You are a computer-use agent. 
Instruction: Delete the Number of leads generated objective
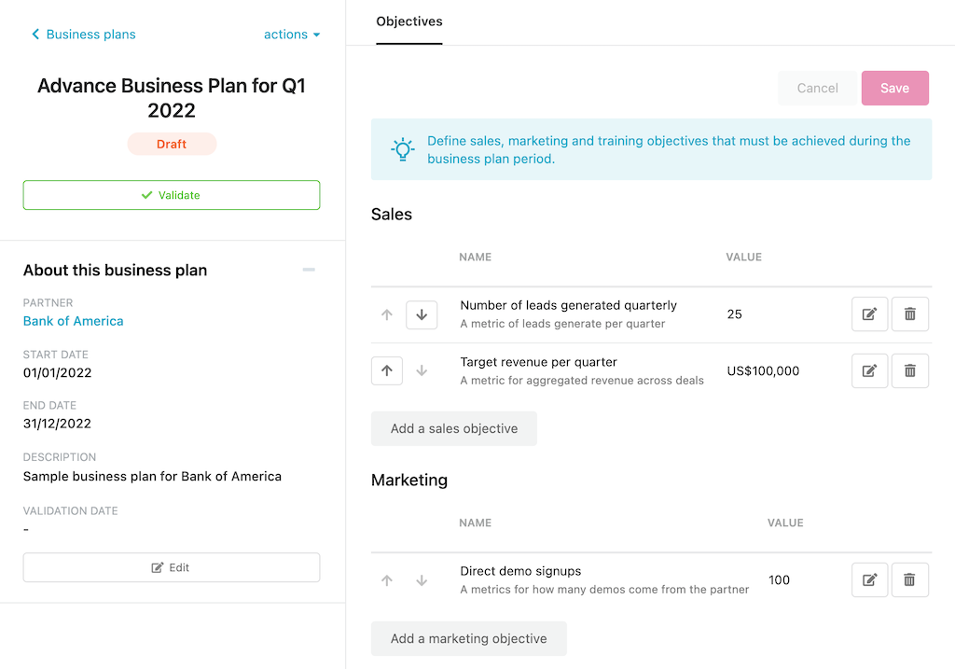pos(910,314)
